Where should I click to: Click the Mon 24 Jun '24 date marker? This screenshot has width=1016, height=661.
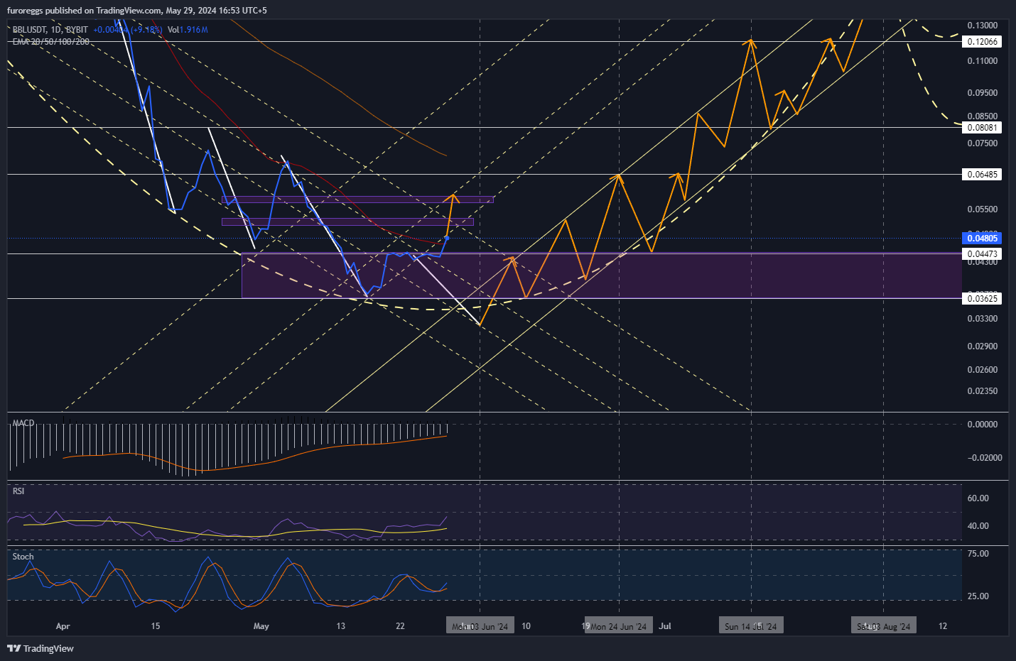(x=619, y=626)
